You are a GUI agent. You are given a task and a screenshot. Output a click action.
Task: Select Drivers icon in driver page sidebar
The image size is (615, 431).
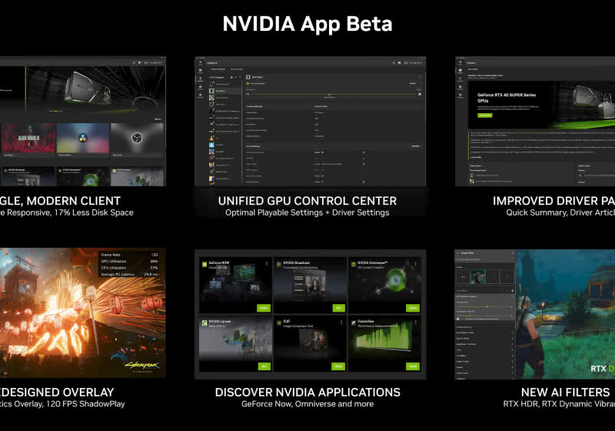click(x=460, y=71)
